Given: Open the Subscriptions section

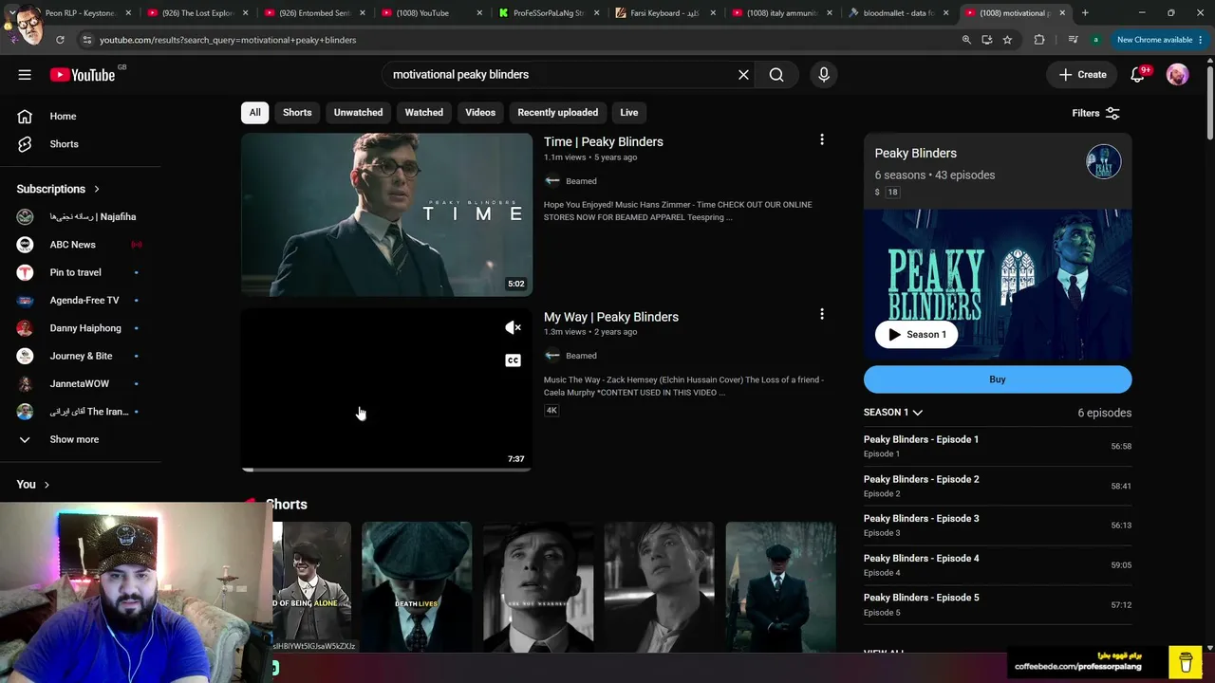Looking at the screenshot, I should pyautogui.click(x=58, y=189).
